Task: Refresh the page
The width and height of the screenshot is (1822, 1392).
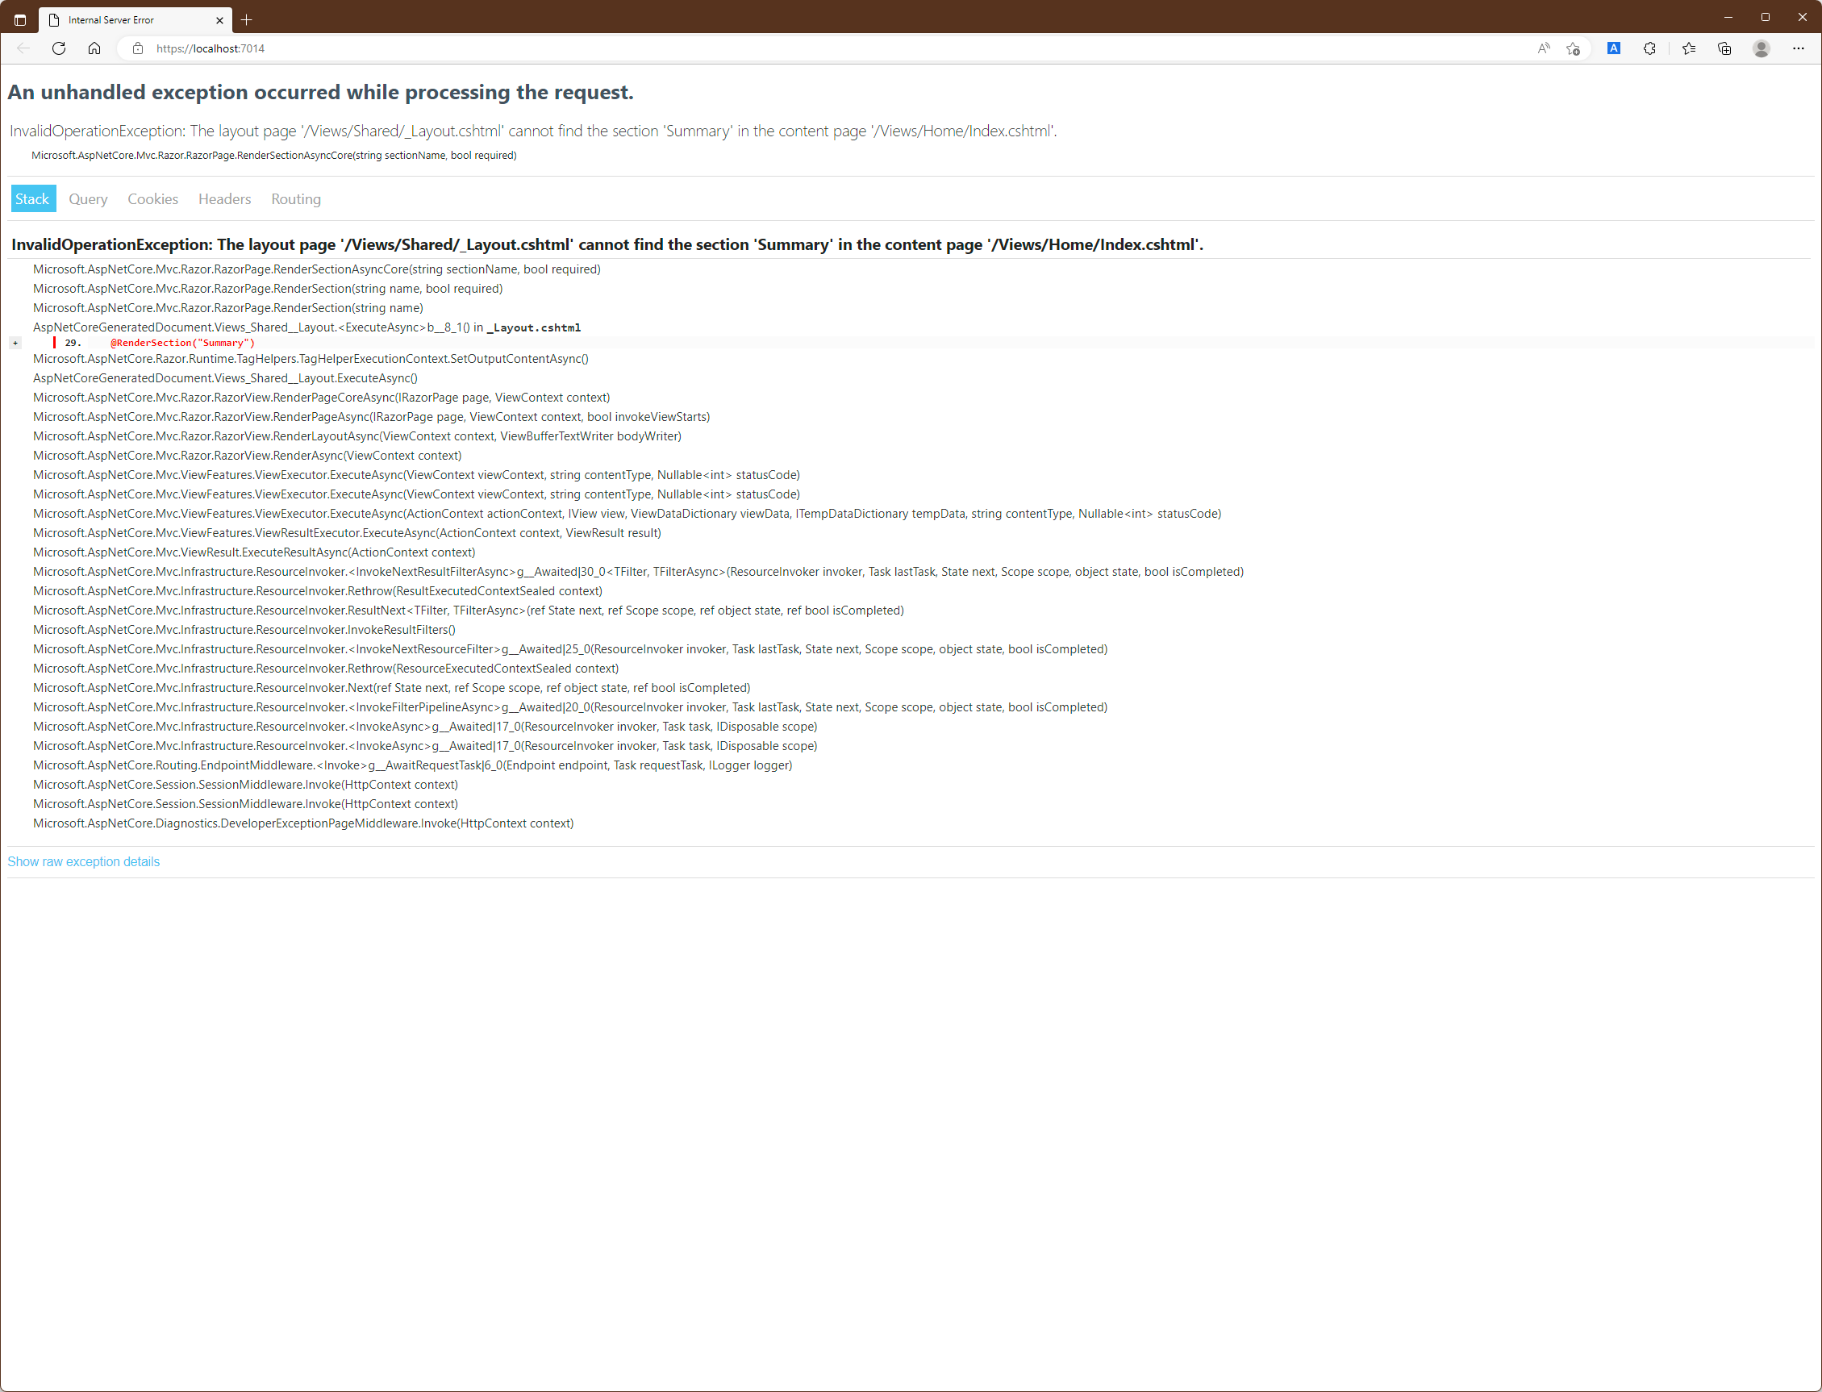Action: coord(59,48)
